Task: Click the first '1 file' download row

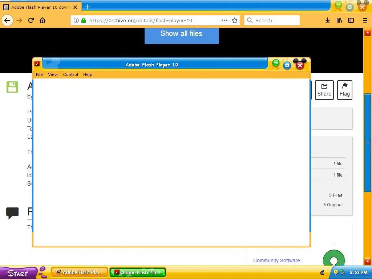Action: point(338,164)
